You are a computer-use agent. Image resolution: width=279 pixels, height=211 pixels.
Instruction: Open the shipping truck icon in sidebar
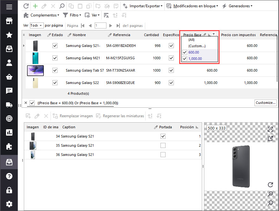(9, 105)
